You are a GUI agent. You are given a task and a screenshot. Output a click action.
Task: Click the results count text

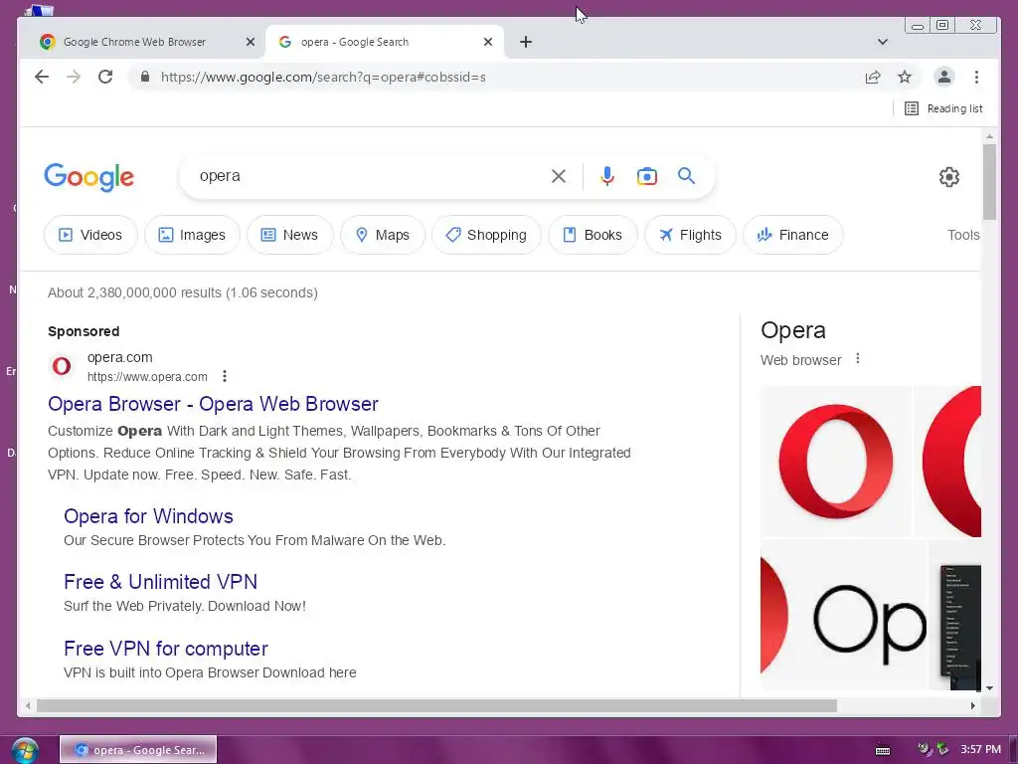click(x=183, y=292)
